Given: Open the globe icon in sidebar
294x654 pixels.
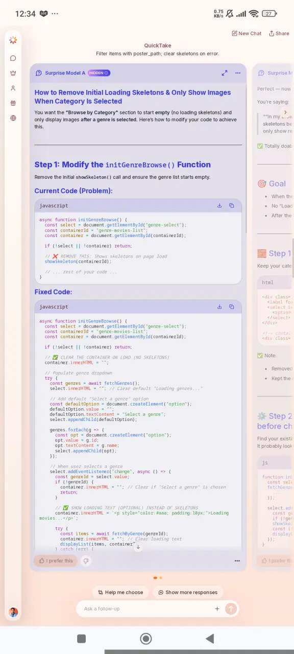Looking at the screenshot, I should tap(13, 118).
